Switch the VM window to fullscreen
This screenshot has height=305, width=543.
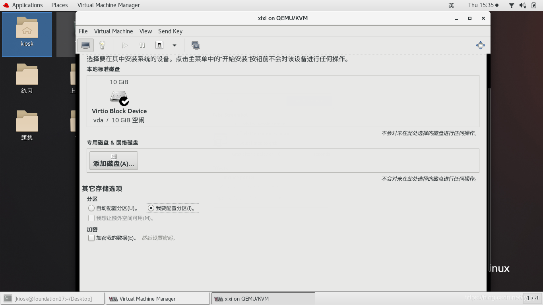click(x=480, y=45)
